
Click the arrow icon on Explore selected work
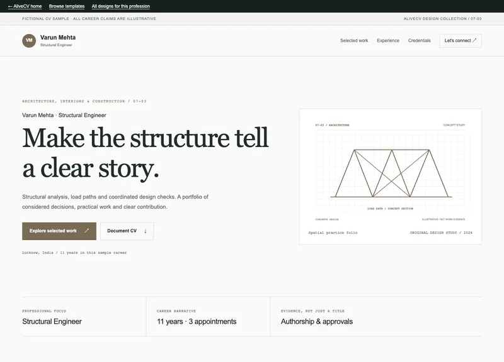tap(86, 231)
